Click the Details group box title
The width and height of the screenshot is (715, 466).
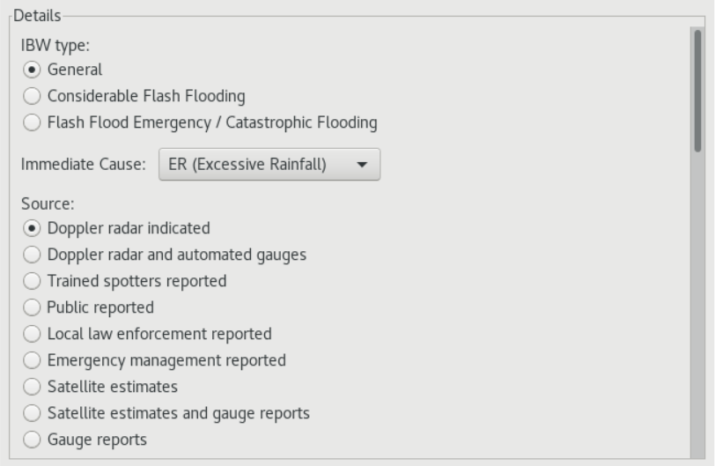coord(32,16)
